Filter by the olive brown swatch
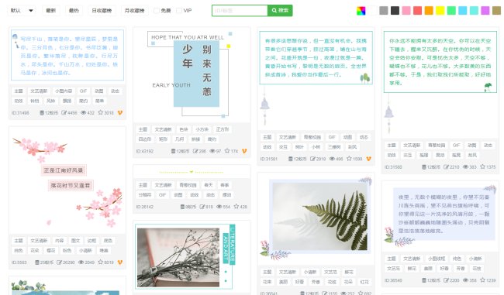This screenshot has width=504, height=295. (x=496, y=11)
